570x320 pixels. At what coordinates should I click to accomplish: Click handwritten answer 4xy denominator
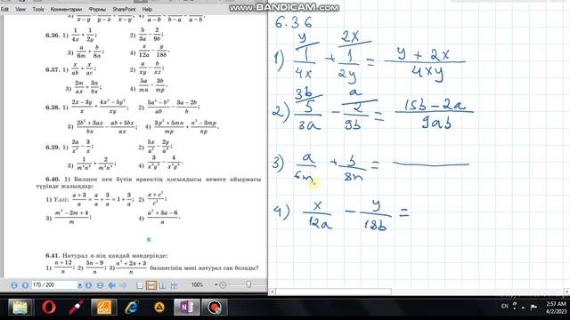(x=427, y=72)
